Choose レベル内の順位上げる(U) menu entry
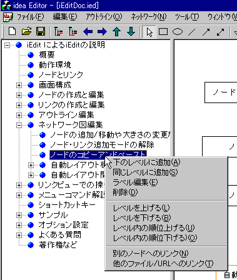Screen dimensions: 237x280 pyautogui.click(x=166, y=227)
